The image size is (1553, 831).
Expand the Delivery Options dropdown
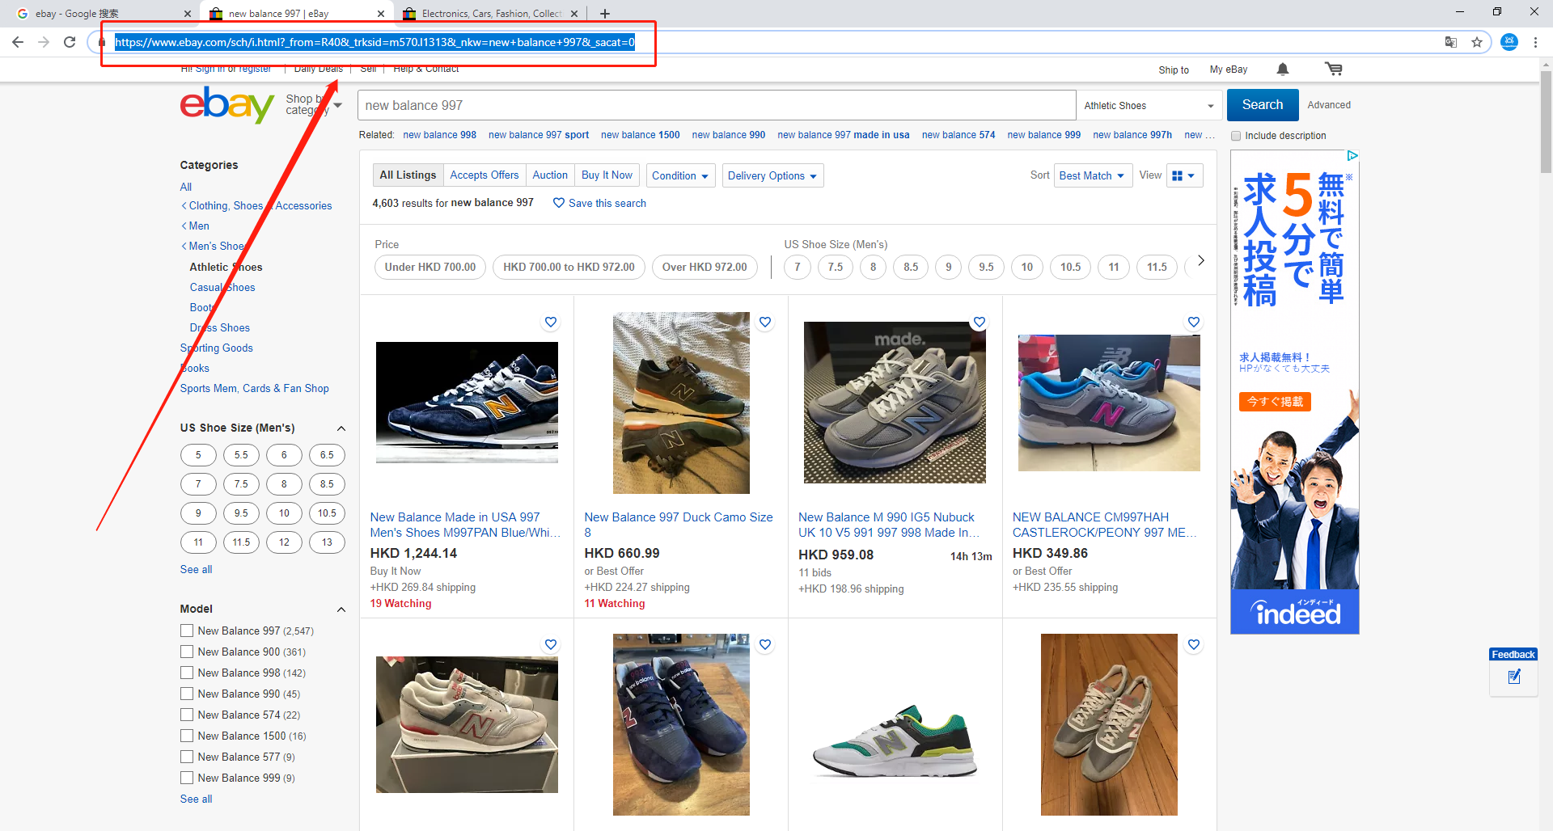(x=772, y=175)
